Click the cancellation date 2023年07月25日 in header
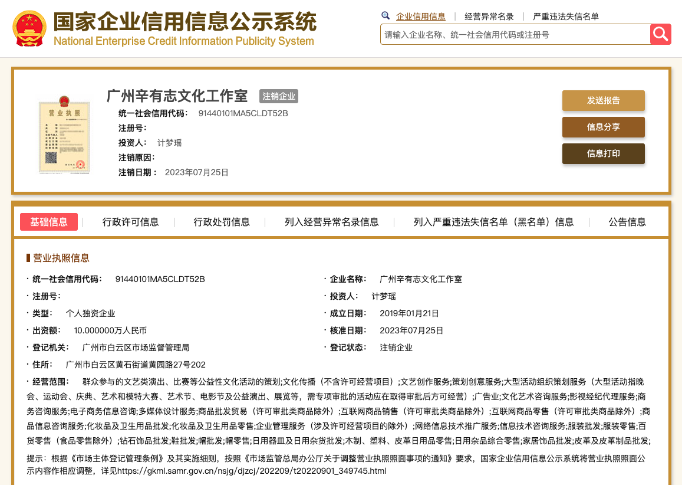682x485 pixels. (197, 172)
